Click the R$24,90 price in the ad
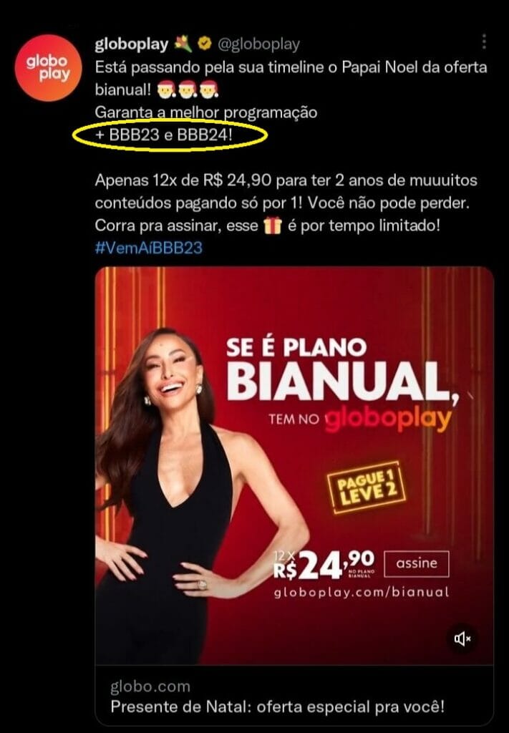 324,564
